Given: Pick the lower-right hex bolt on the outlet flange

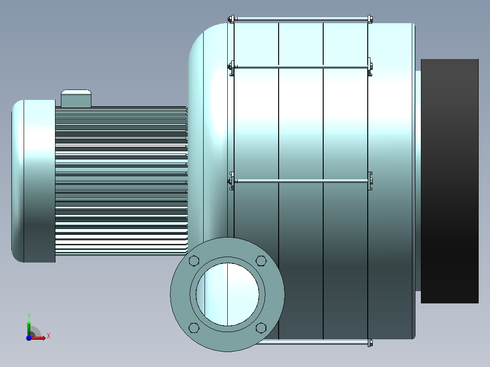Looking at the screenshot, I should 261,328.
